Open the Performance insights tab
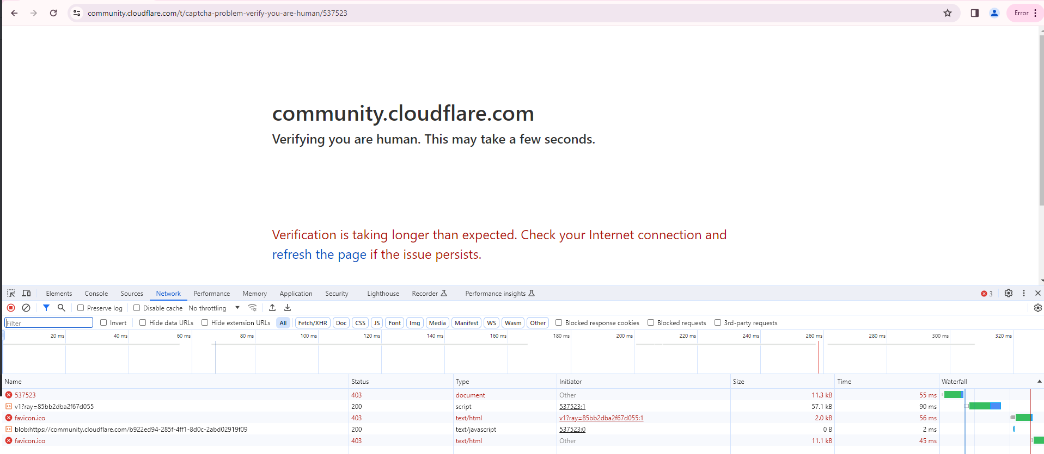This screenshot has width=1044, height=454. (x=500, y=294)
